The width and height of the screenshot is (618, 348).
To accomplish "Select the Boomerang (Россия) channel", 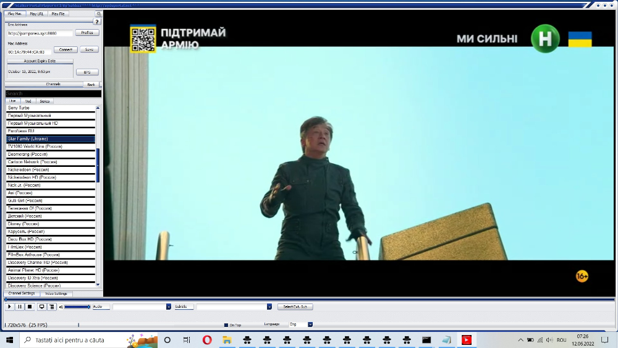I will 51,154.
